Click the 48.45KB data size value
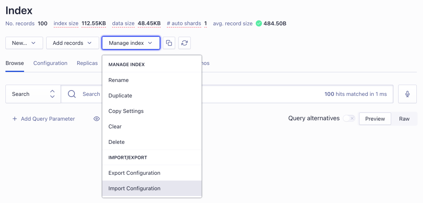 pos(149,23)
